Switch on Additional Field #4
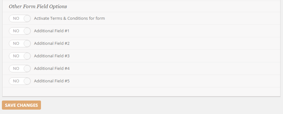Image resolution: width=283 pixels, height=114 pixels. coord(20,69)
